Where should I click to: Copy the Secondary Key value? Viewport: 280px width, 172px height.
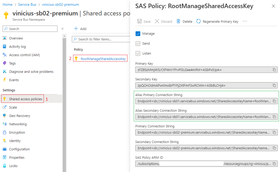(x=274, y=85)
